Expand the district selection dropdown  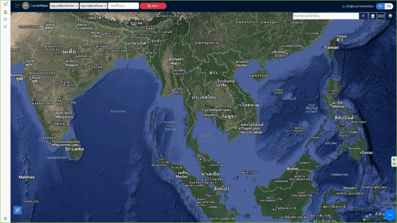point(93,6)
